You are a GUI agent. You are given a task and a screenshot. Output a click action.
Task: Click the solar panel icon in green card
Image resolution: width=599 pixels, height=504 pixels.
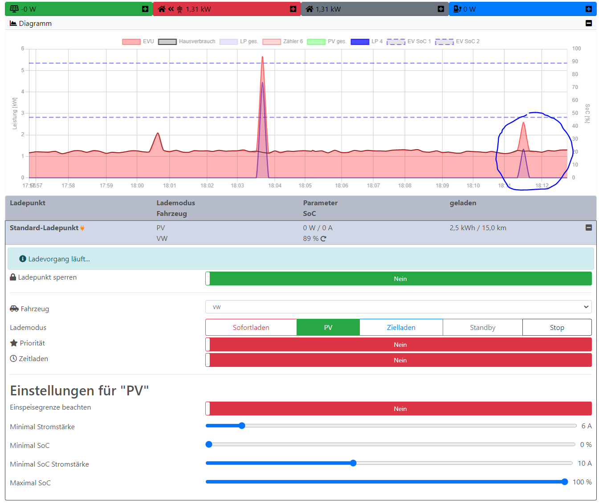[x=14, y=9]
